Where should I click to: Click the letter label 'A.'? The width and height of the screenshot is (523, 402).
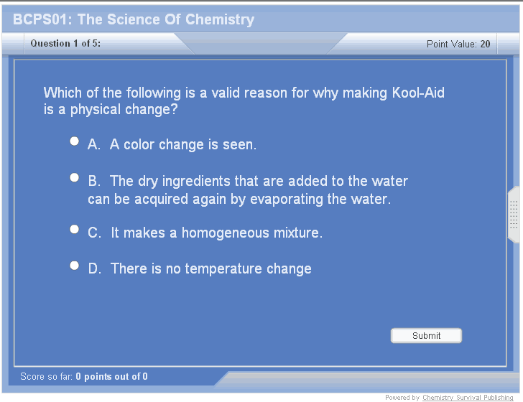point(93,145)
